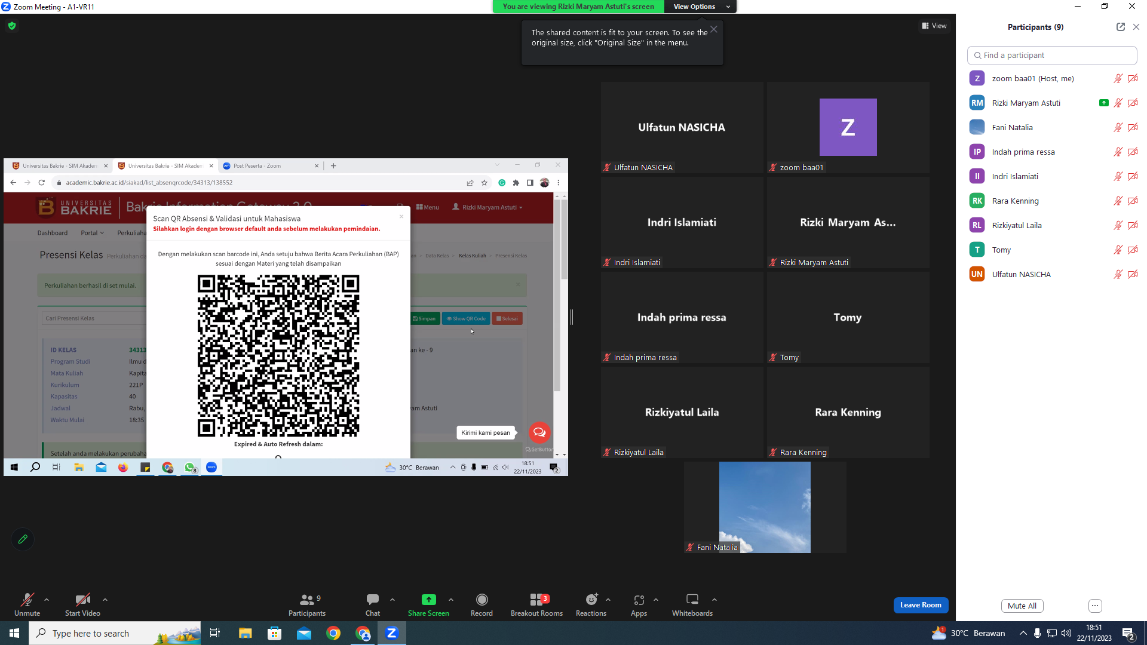
Task: Open Rizki Maryam Astuti user dropdown
Action: 487,207
